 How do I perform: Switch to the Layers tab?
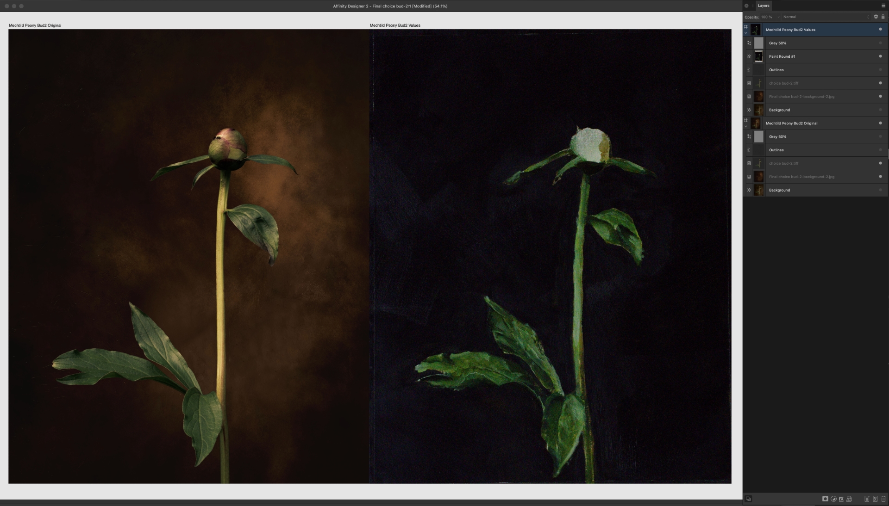coord(764,6)
